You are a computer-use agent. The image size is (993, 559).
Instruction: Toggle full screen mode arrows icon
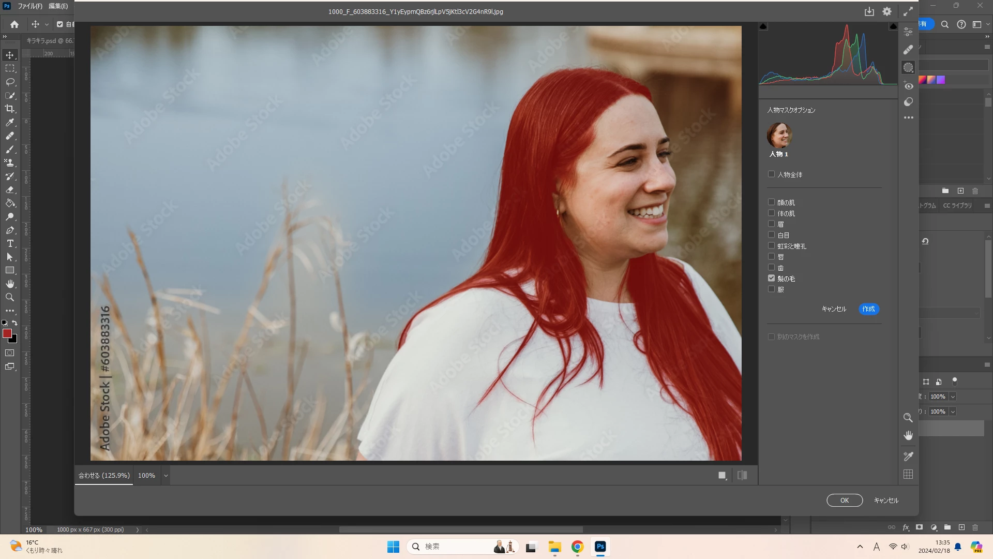[x=908, y=11]
